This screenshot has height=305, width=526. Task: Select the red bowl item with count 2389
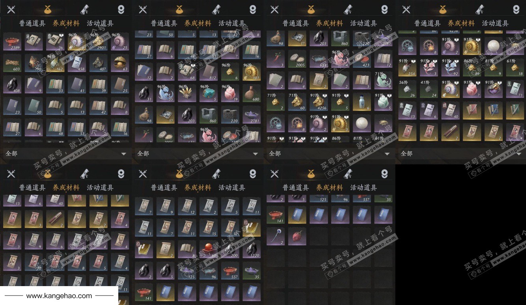pos(13,41)
